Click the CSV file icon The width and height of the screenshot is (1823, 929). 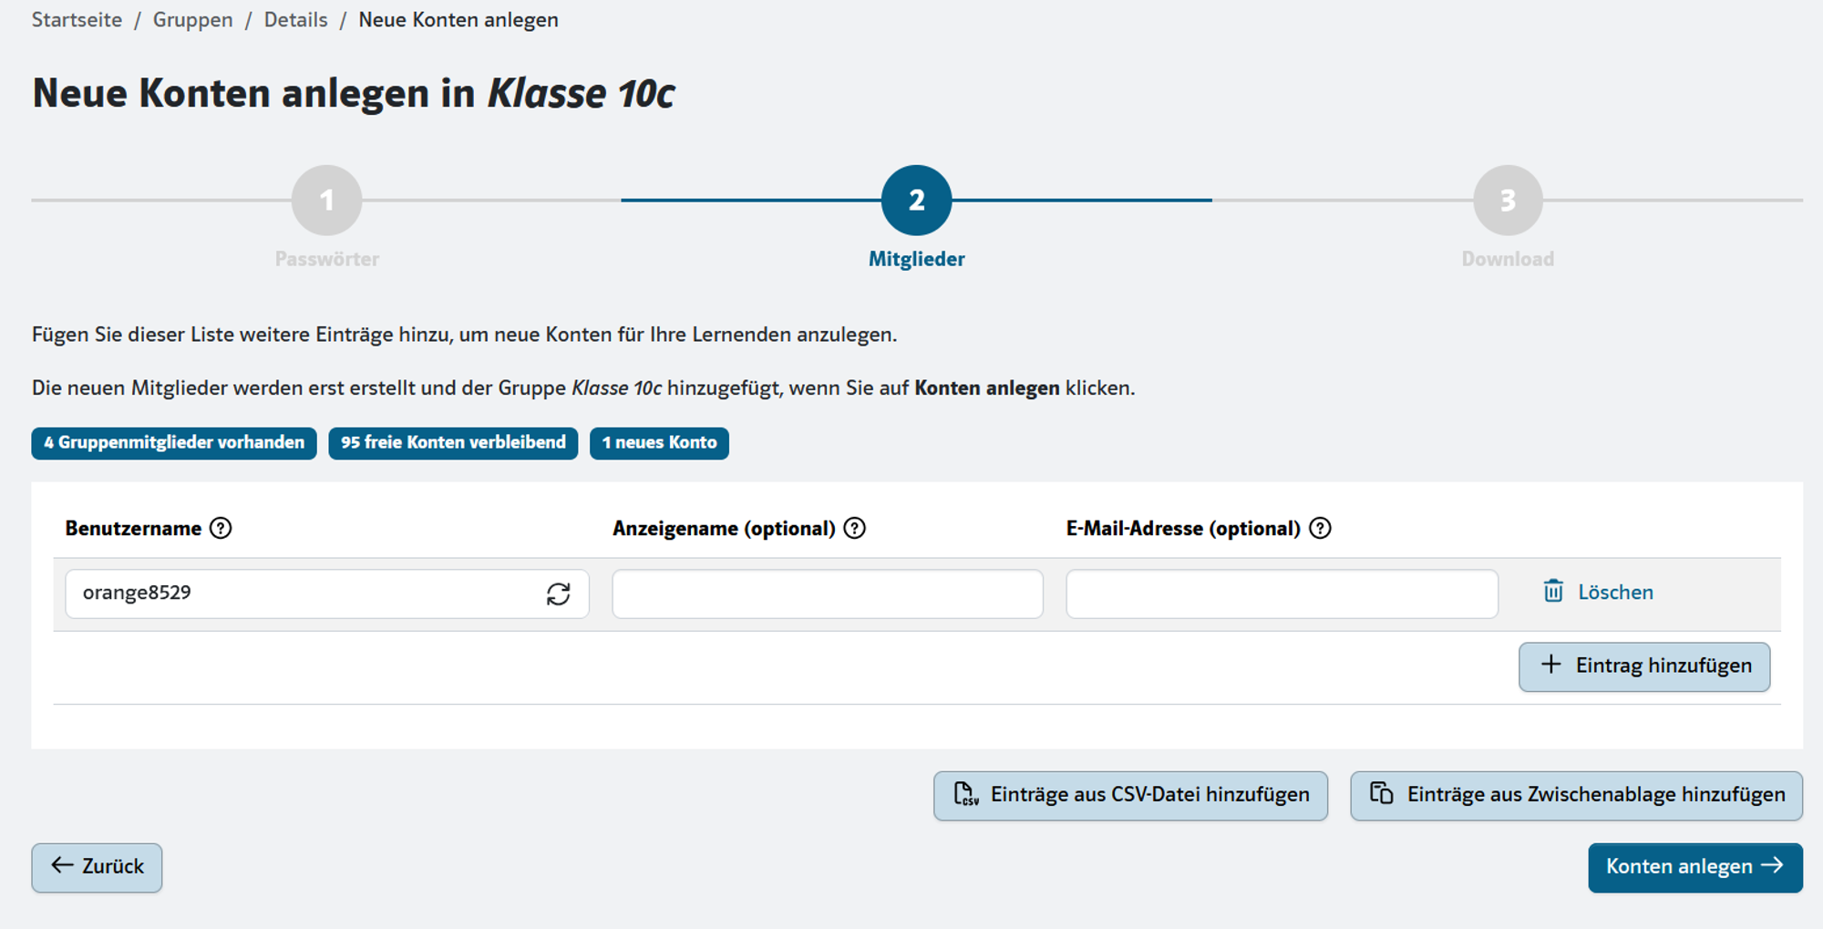point(965,794)
